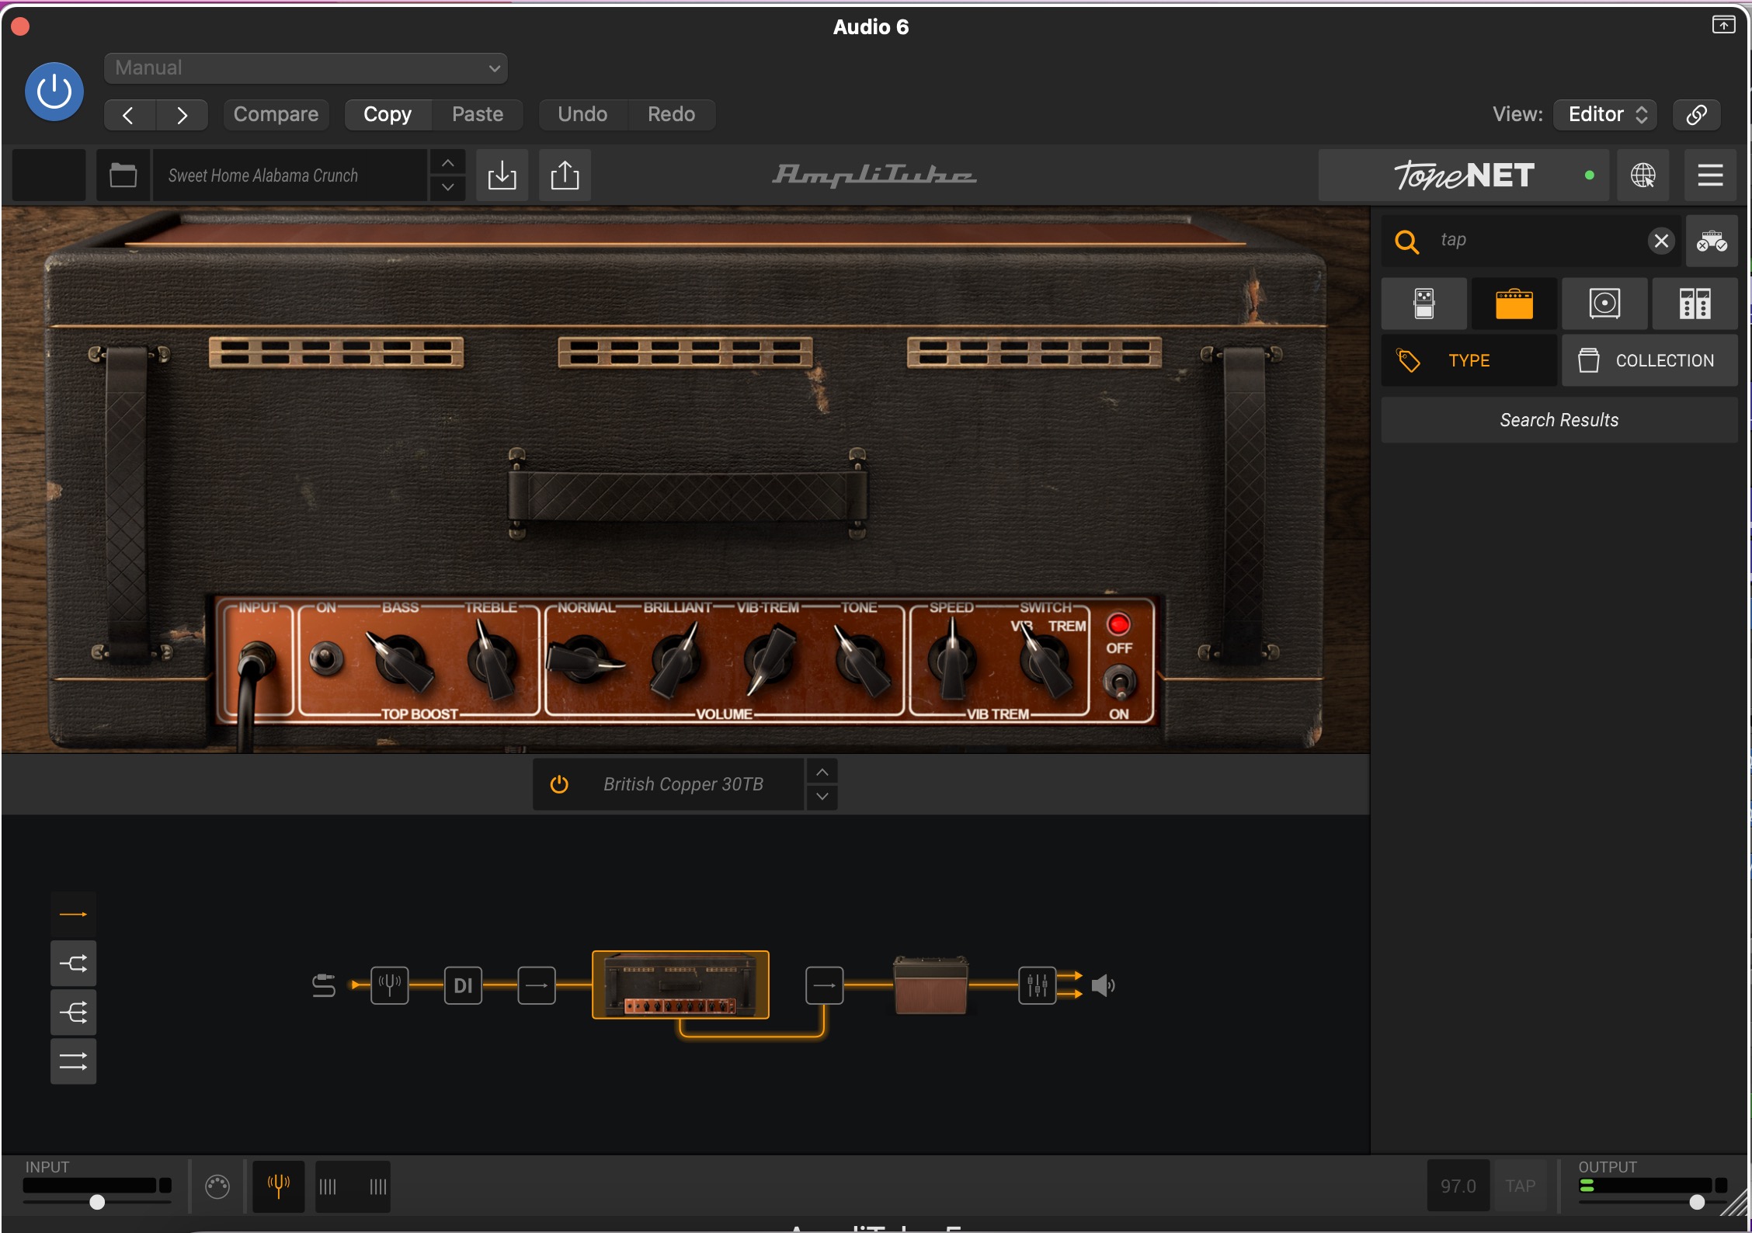Click the Compare button
Viewport: 1752px width, 1233px height.
tap(276, 114)
